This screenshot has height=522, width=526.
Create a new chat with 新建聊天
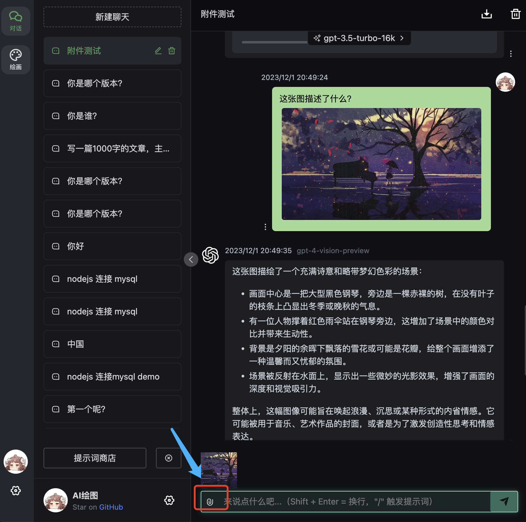(x=112, y=17)
